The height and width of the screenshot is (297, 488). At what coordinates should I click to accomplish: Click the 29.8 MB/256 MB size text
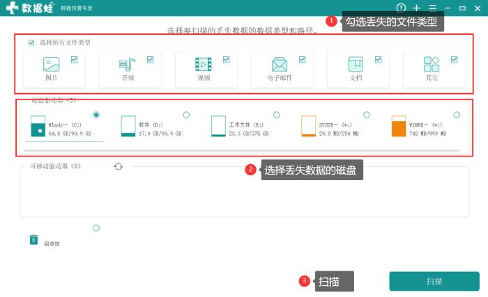point(339,134)
